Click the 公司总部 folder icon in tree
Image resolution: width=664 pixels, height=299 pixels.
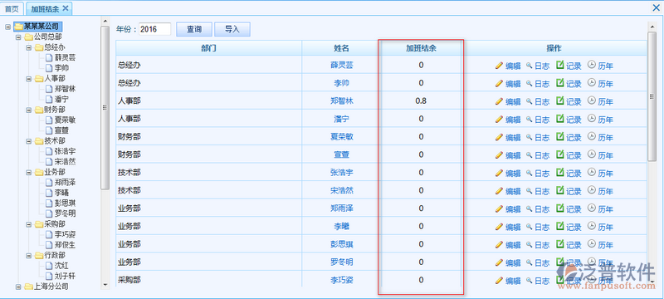(28, 37)
